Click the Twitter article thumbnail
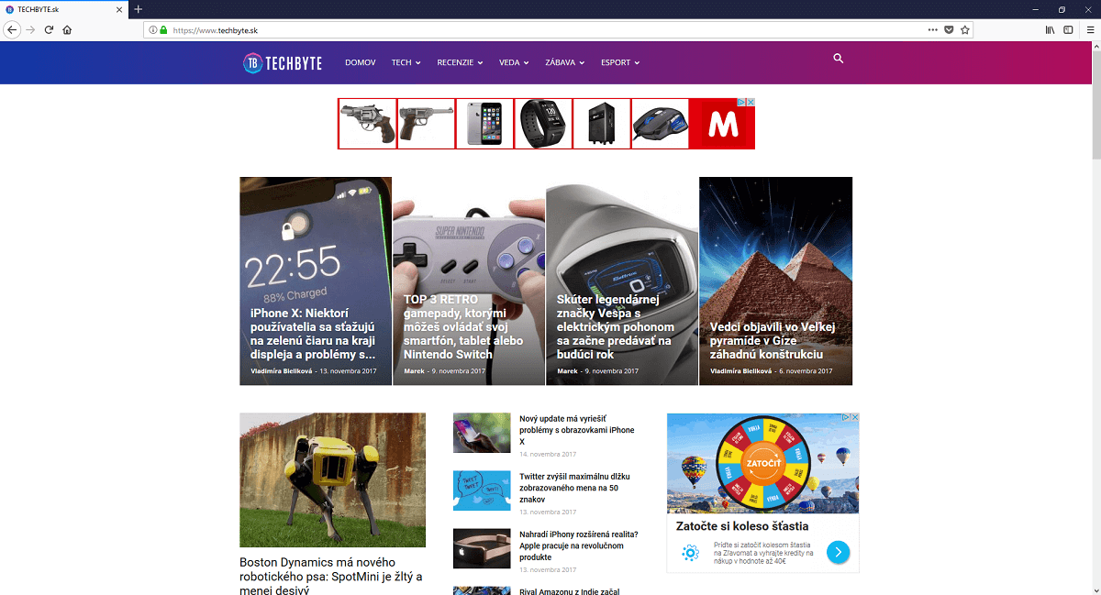 tap(482, 490)
